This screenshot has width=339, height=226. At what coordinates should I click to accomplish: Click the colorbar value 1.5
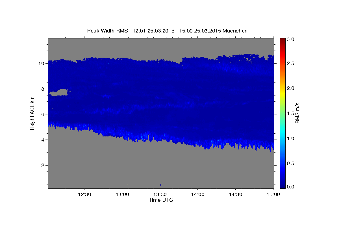coord(291,113)
